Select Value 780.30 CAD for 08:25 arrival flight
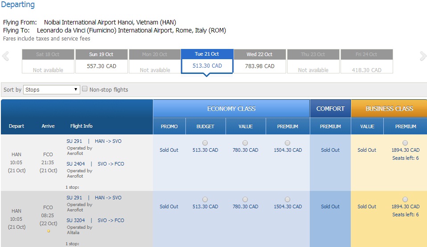The height and width of the screenshot is (247, 427). click(245, 199)
